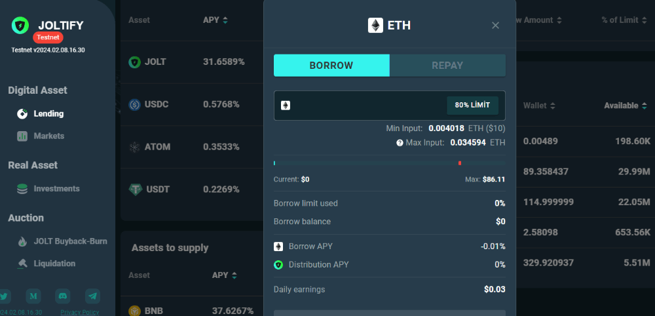
Task: Click the Max Input 0.034594 value
Action: (x=468, y=142)
